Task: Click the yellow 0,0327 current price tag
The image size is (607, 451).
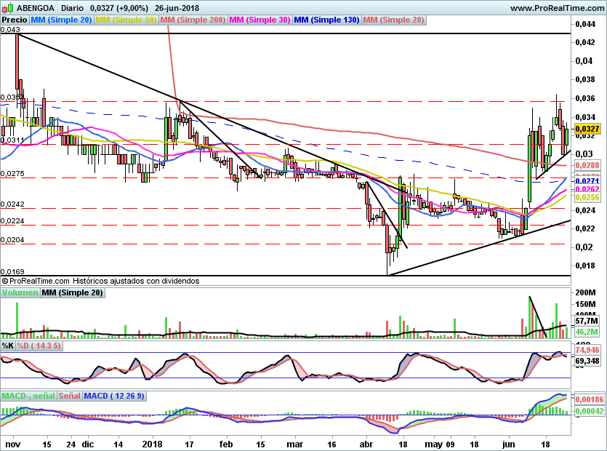Action: (x=587, y=129)
